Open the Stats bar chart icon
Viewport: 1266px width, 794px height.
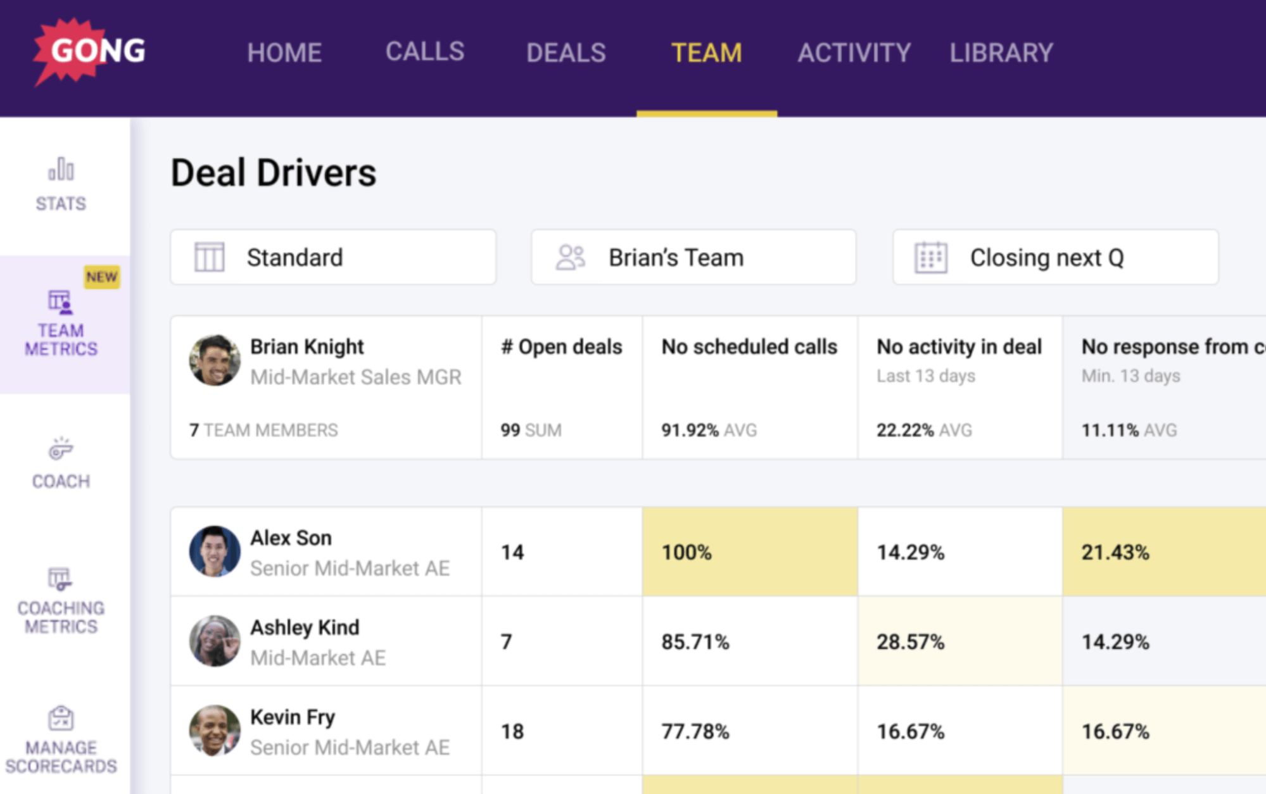coord(61,170)
